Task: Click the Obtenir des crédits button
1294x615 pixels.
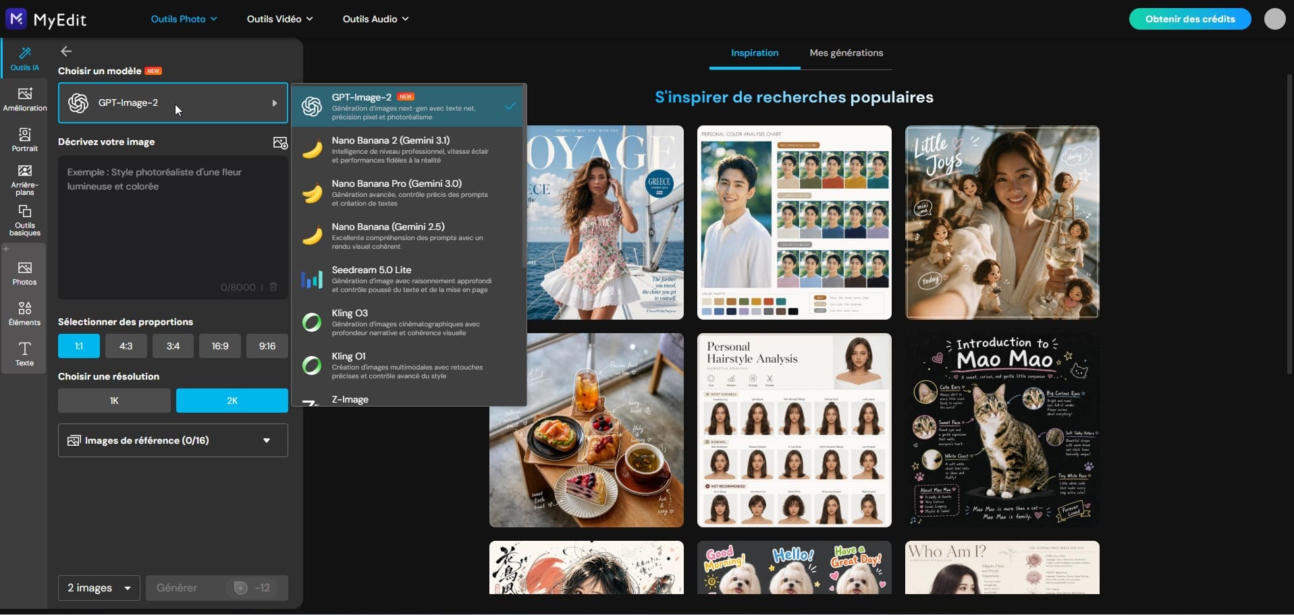Action: tap(1190, 19)
